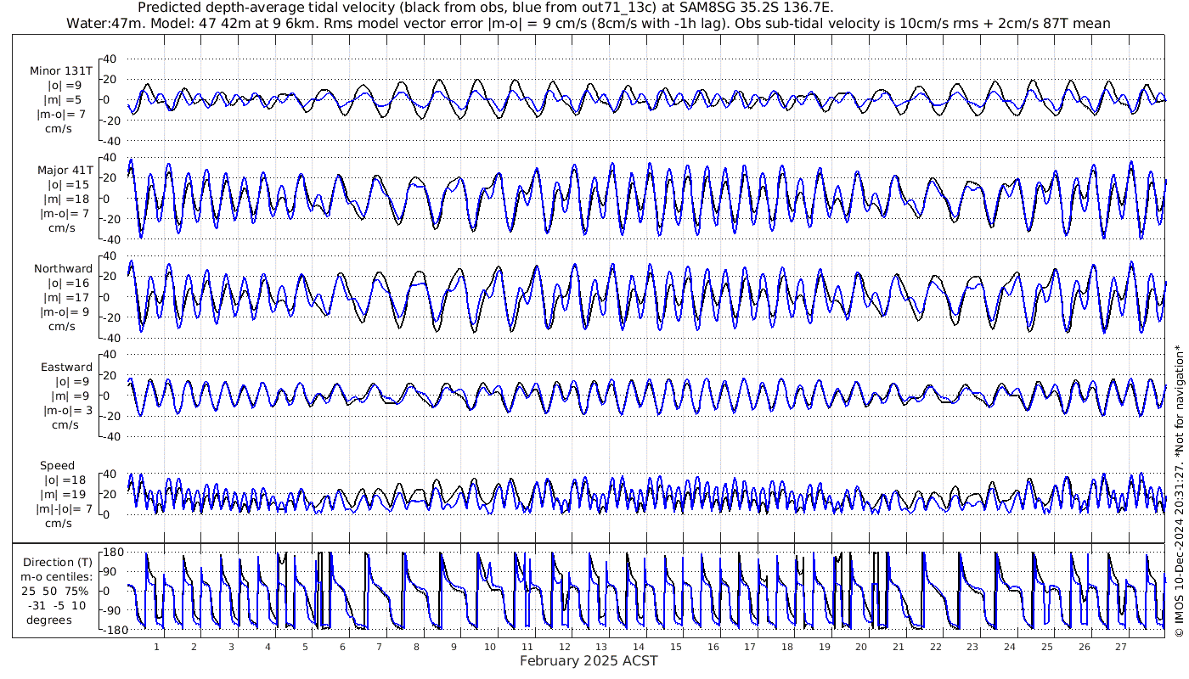Click the chart title beginning 'Predicted depth-average tidal velocity'
Screen dimensions: 1189x679
click(x=484, y=8)
